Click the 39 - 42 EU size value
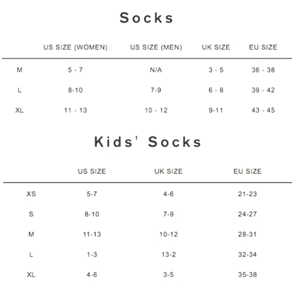The width and height of the screenshot is (292, 292). (263, 90)
